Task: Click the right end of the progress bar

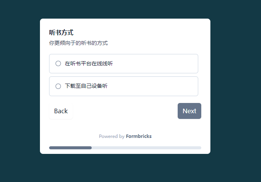Action: coord(200,147)
